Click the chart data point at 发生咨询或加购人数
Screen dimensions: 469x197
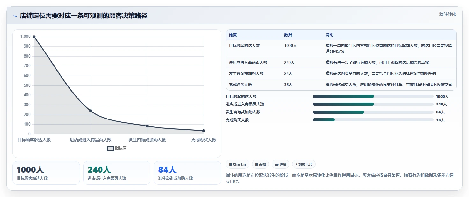[x=147, y=126]
